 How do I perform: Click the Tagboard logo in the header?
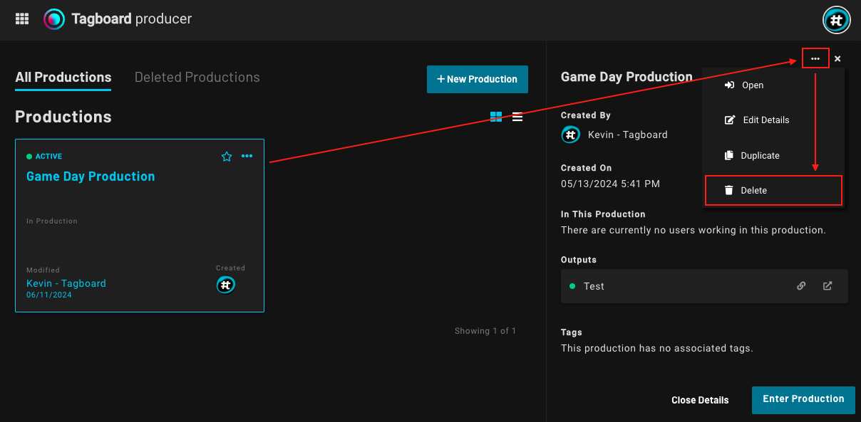53,19
